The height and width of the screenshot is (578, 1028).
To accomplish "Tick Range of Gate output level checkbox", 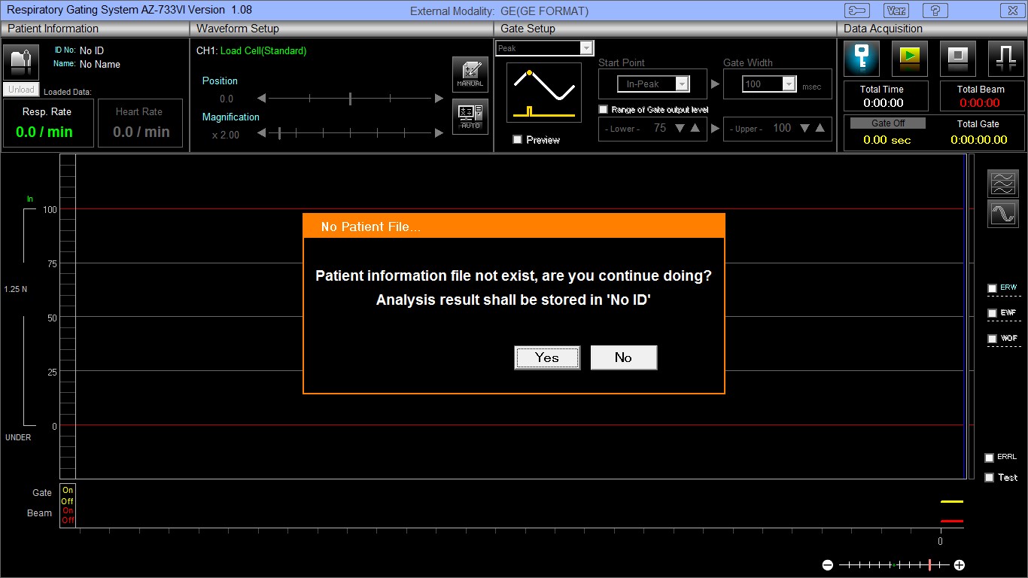I will click(603, 109).
